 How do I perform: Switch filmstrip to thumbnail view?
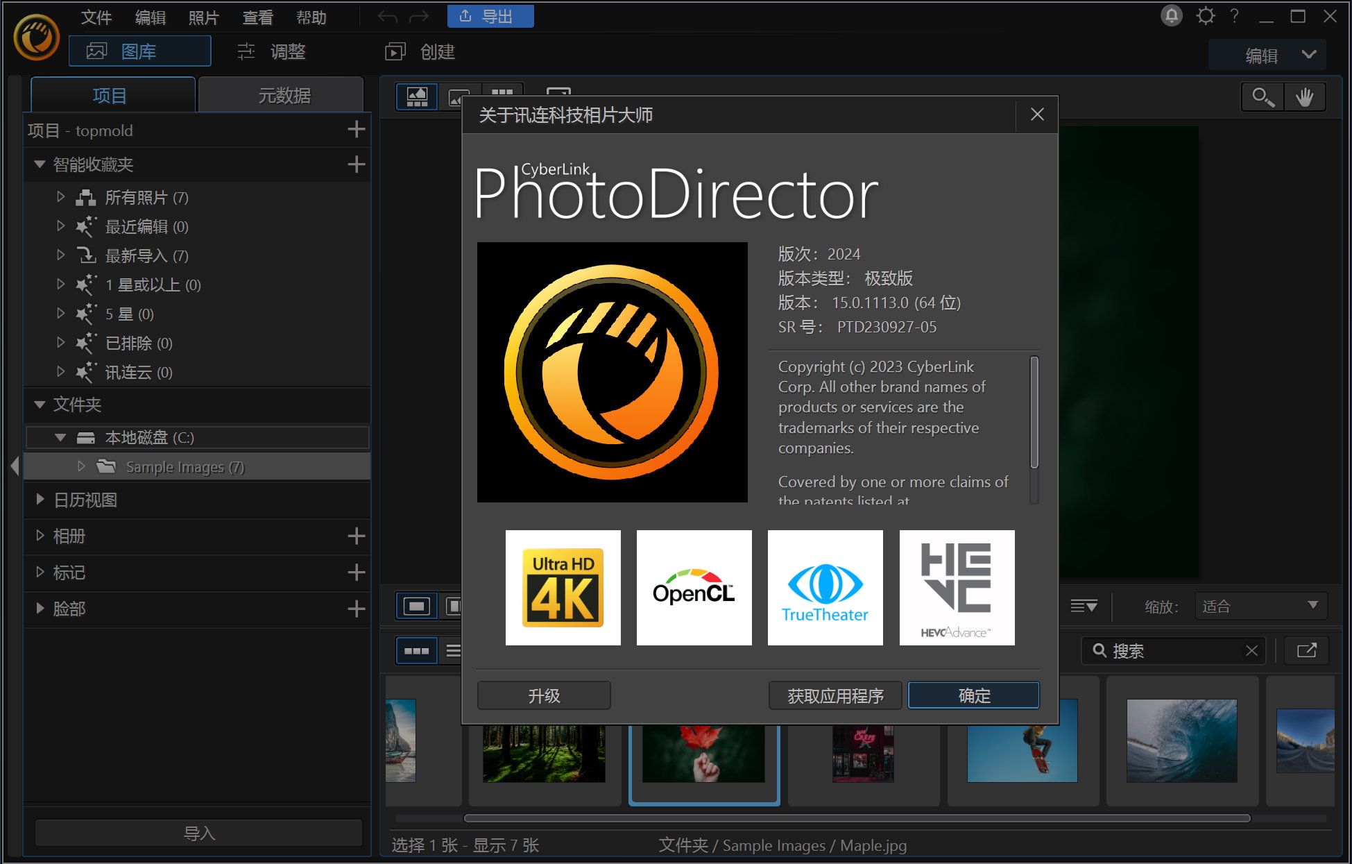(x=417, y=651)
